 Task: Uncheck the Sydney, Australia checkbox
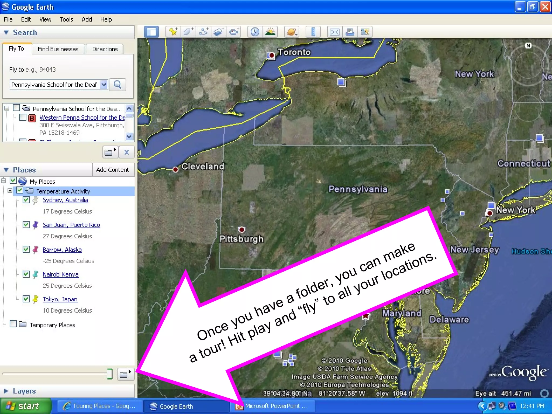pos(26,200)
